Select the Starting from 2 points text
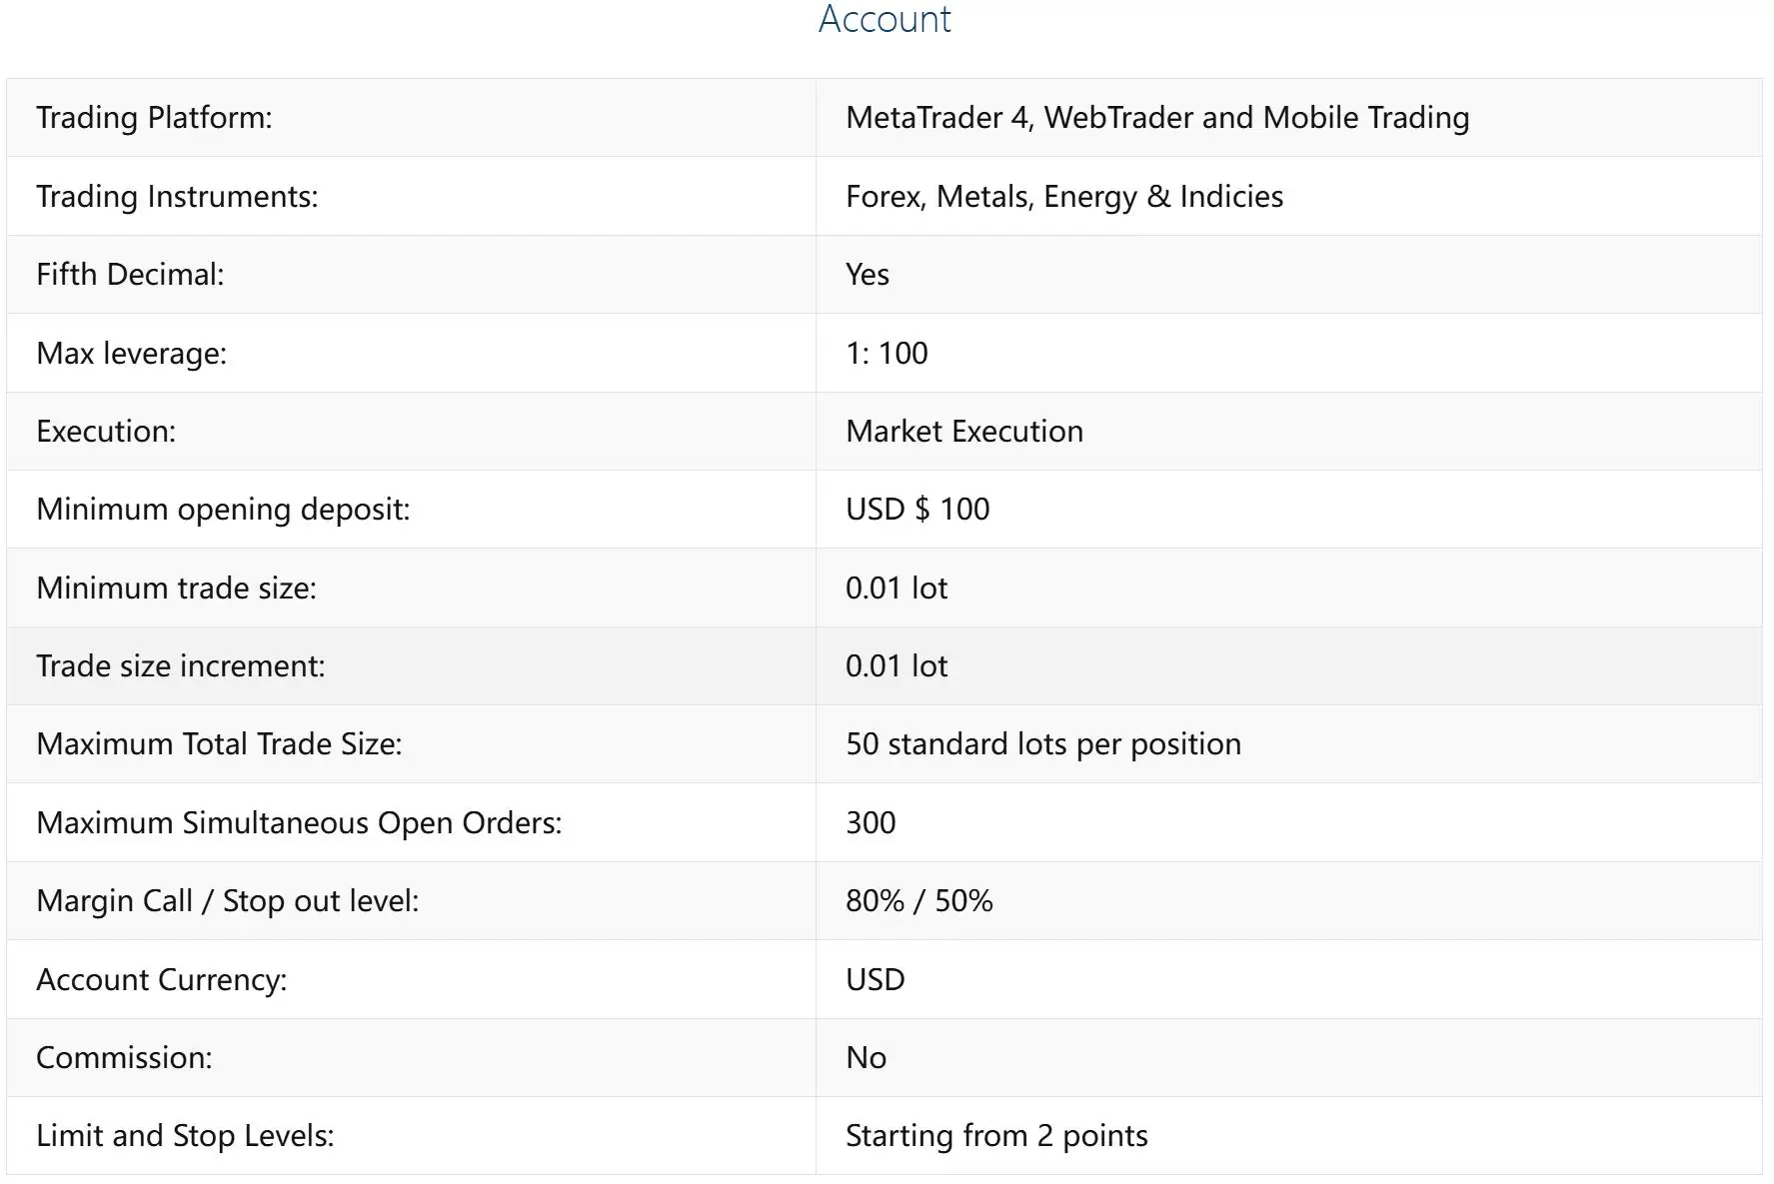Screen dimensions: 1774x1184 (995, 1136)
